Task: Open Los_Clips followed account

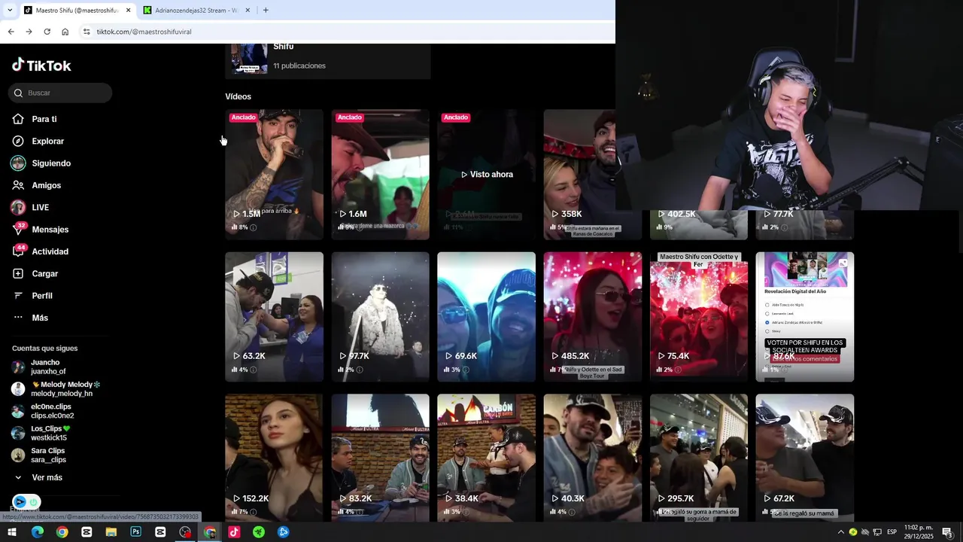Action: pyautogui.click(x=50, y=433)
